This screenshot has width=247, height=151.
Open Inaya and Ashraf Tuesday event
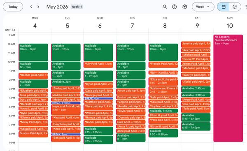[66, 109]
